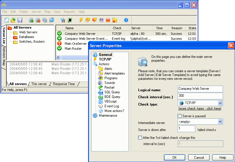Expand the Intermediate server dropdown

220,122
